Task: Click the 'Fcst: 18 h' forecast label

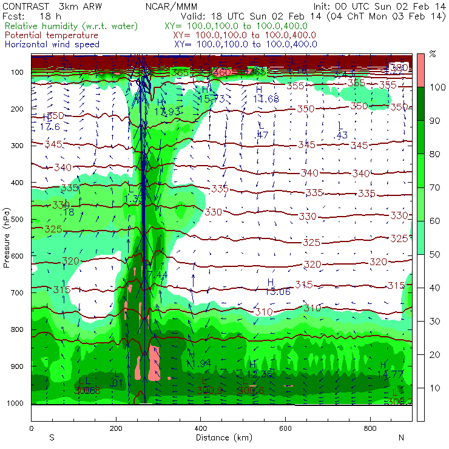Action: (32, 16)
